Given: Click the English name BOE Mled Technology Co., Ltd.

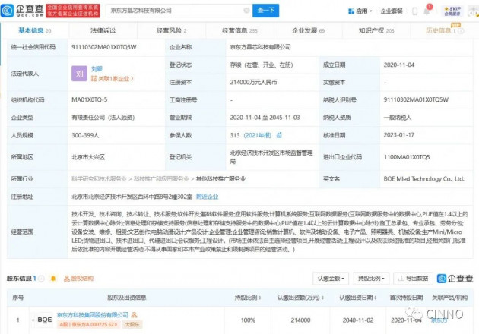Looking at the screenshot, I should 423,178.
